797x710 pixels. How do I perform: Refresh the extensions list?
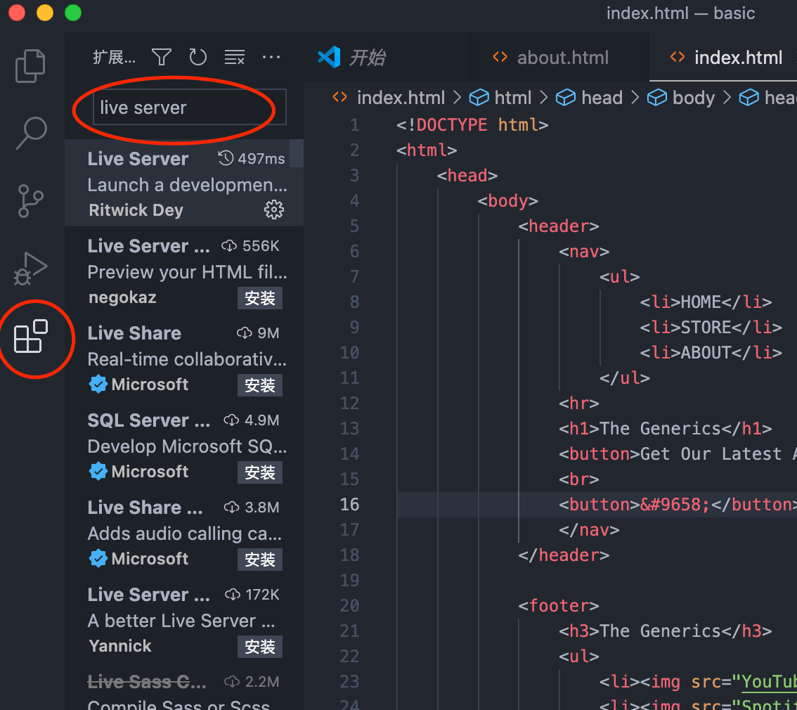pos(197,57)
